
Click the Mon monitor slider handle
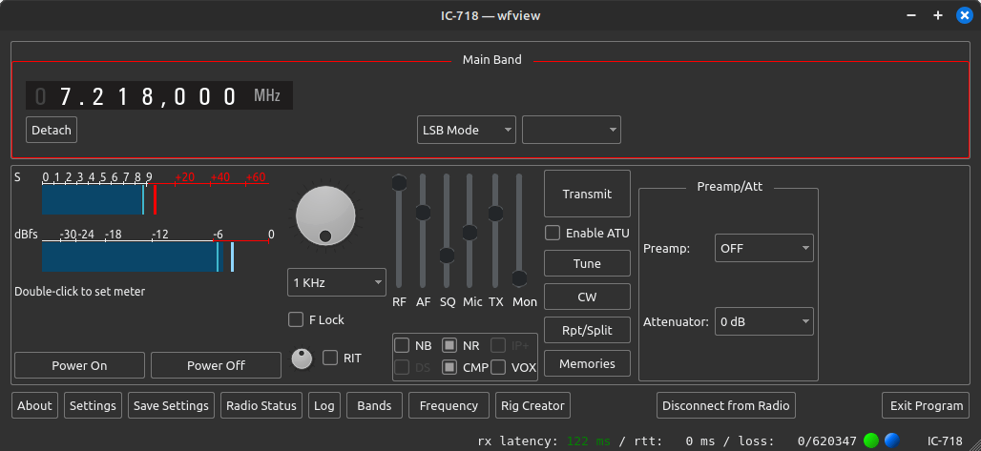pos(519,278)
